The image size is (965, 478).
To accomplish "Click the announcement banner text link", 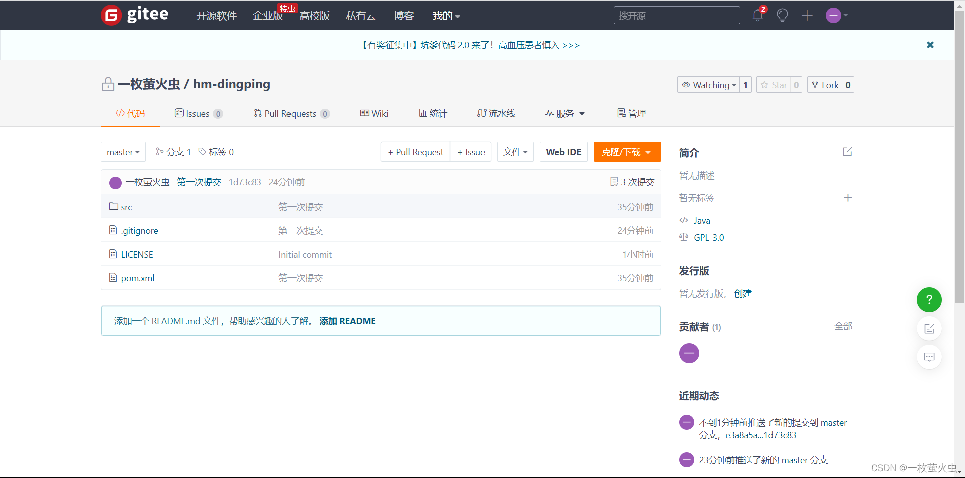I will (470, 45).
